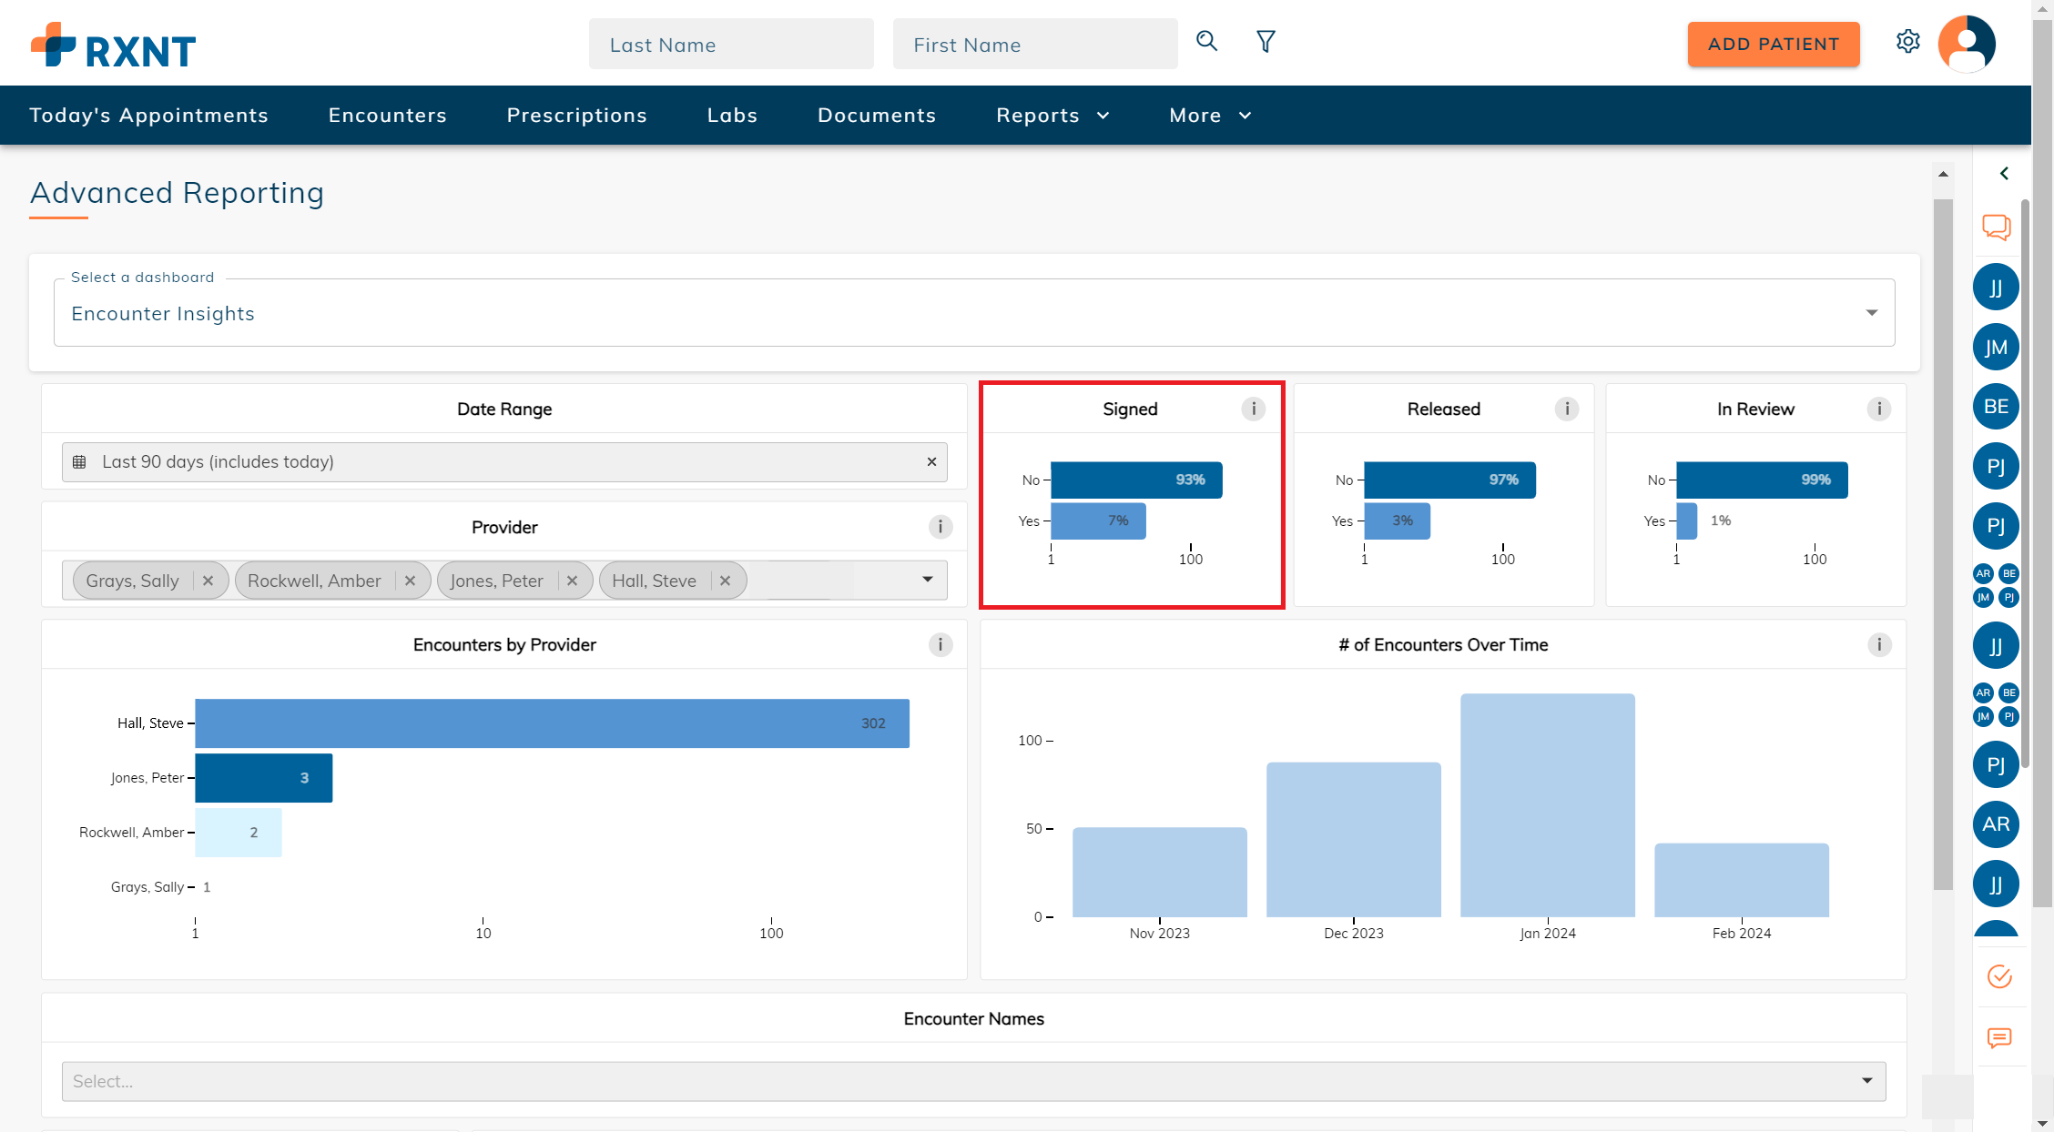Open the Documents tab
This screenshot has width=2054, height=1132.
click(x=876, y=116)
